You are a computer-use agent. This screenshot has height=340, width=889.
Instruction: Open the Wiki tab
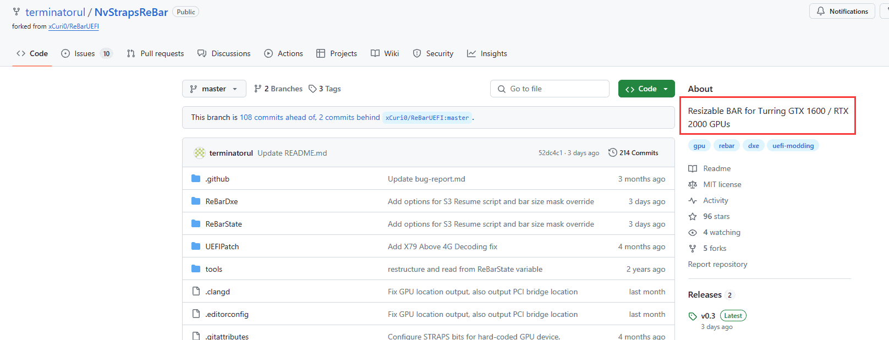tap(385, 53)
